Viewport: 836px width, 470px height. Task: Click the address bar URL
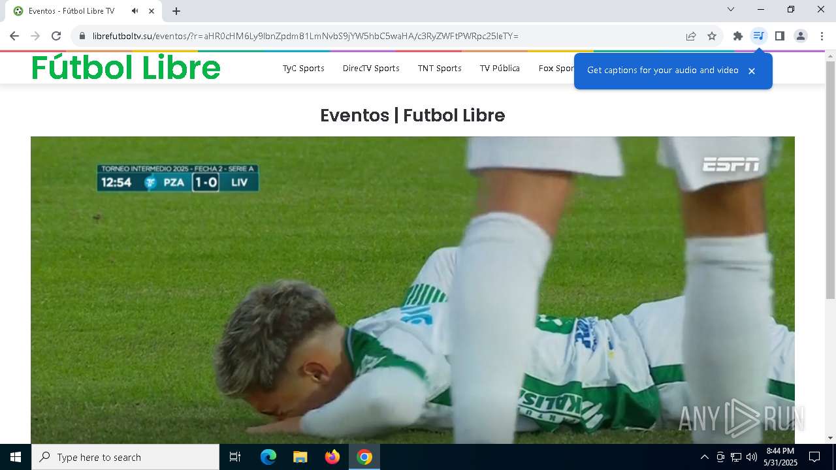[306, 36]
